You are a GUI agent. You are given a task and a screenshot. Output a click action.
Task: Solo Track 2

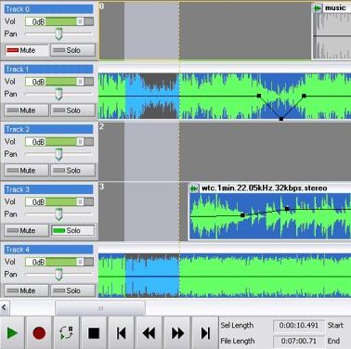(72, 170)
